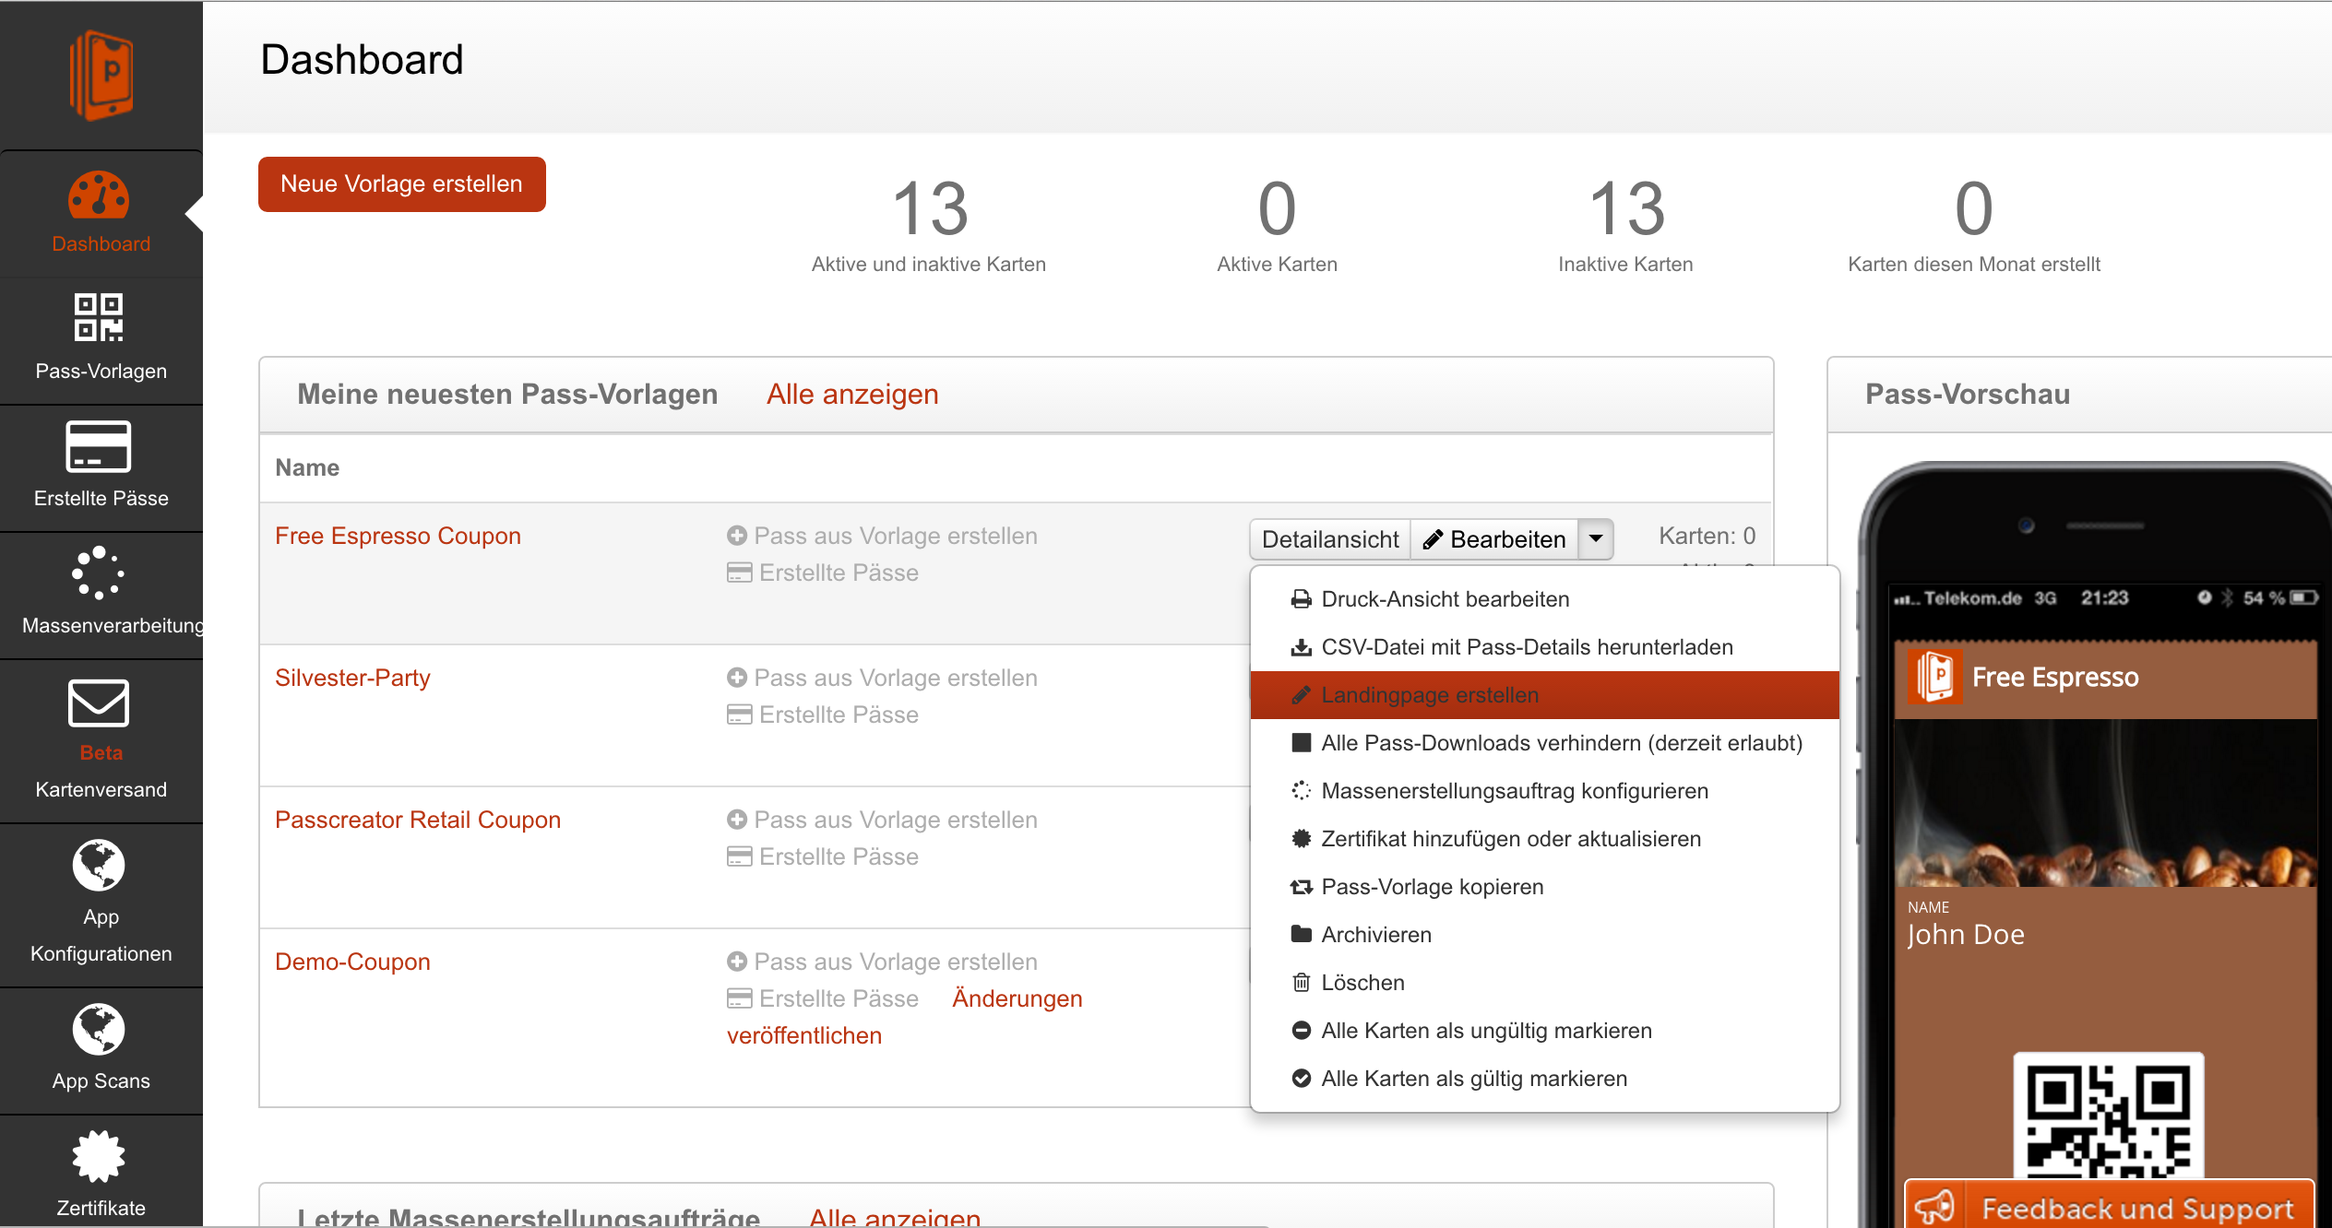This screenshot has width=2332, height=1228.
Task: Choose Landingpage erstellen from the menu
Action: 1545,695
